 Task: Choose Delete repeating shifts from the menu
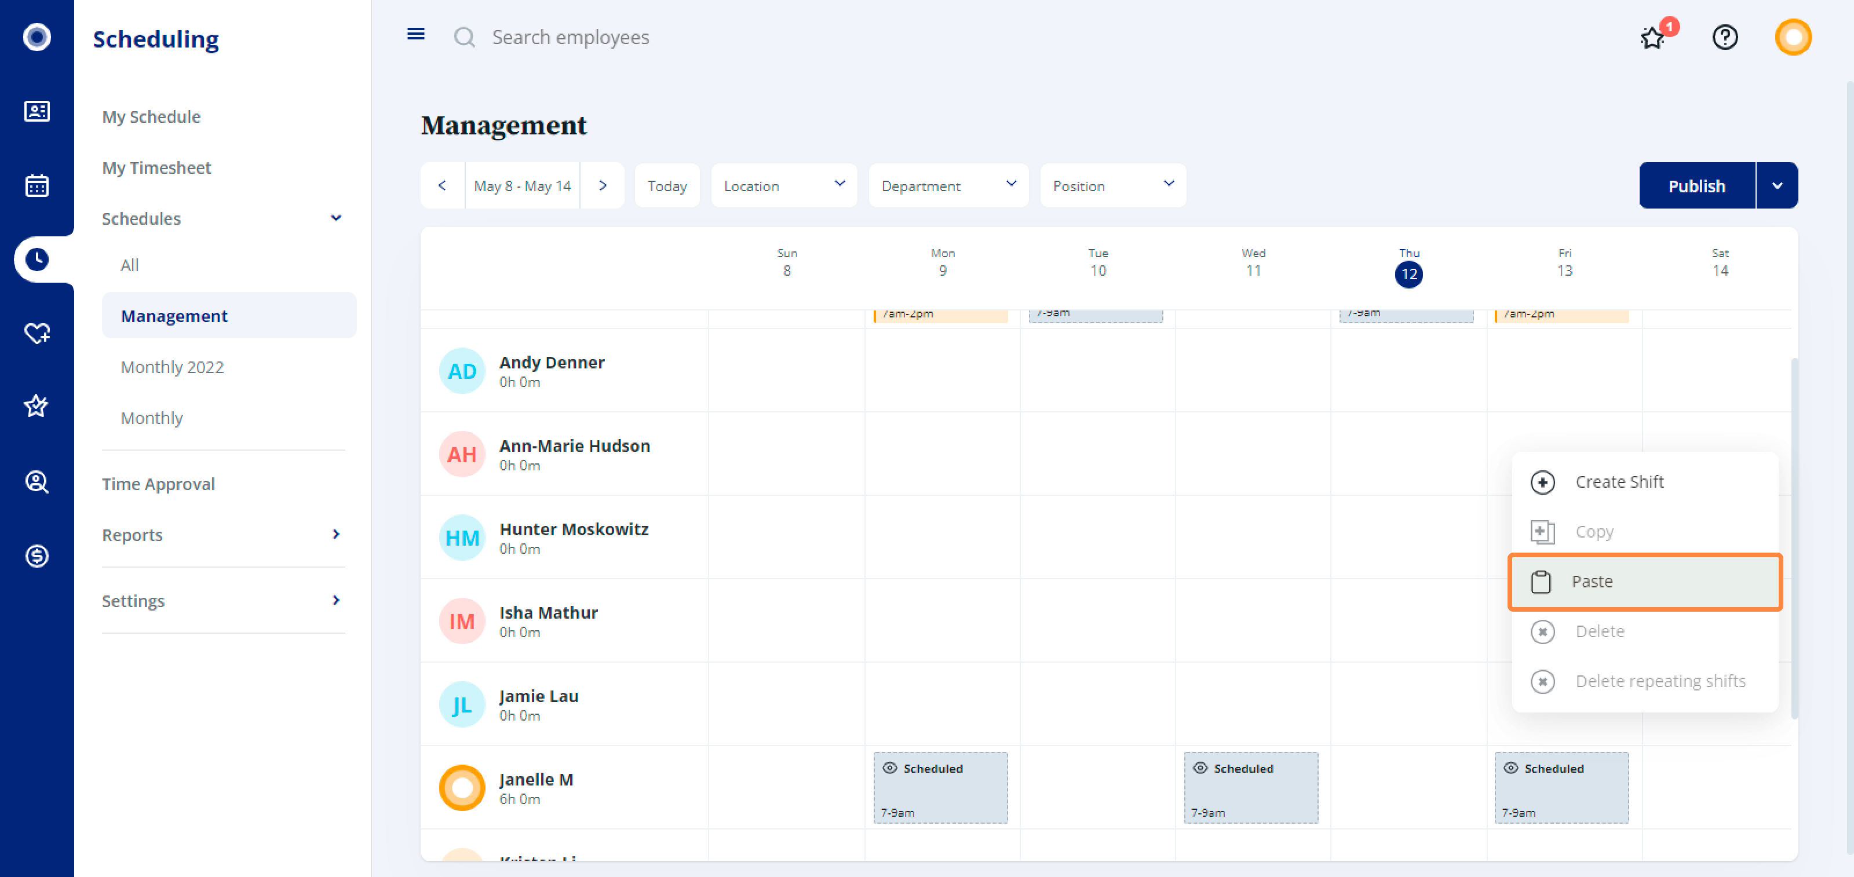coord(1645,681)
